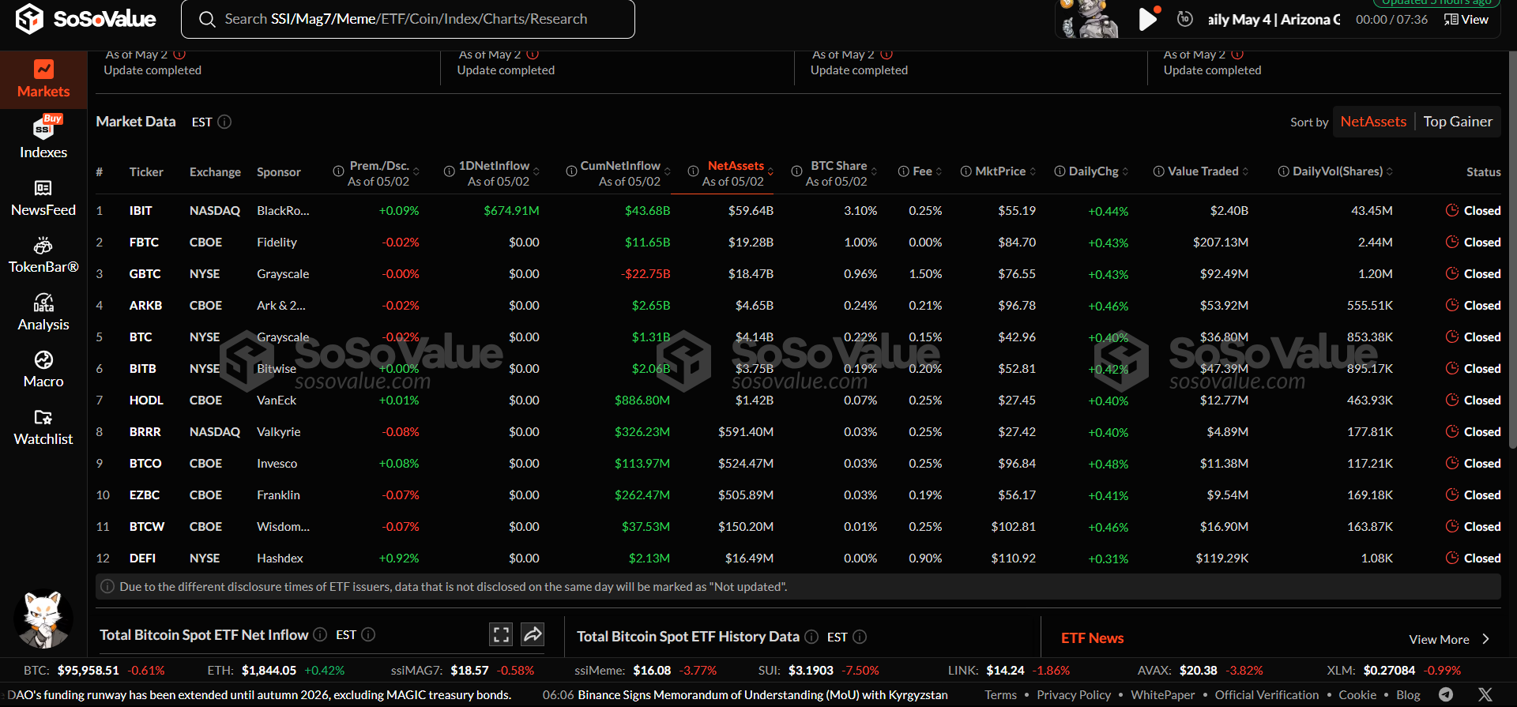Open Data Analysis in sidebar
Viewport: 1517px width, 707px height.
pos(43,313)
